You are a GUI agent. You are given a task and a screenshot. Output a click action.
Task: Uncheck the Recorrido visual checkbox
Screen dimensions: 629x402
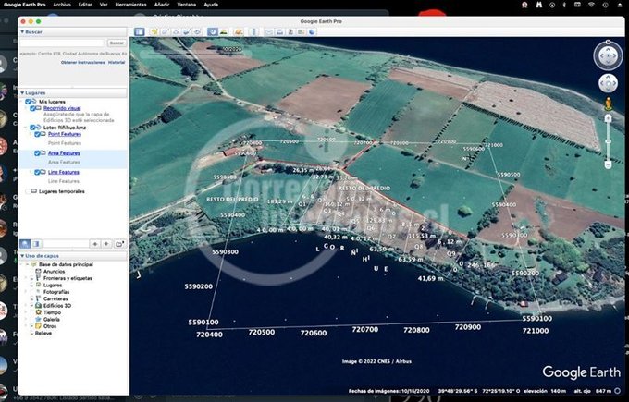coord(33,108)
